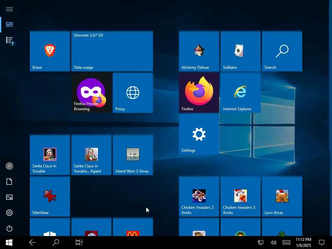Screen dimensions: 332x249
Task: Open the Proxy settings tile
Action: [133, 93]
